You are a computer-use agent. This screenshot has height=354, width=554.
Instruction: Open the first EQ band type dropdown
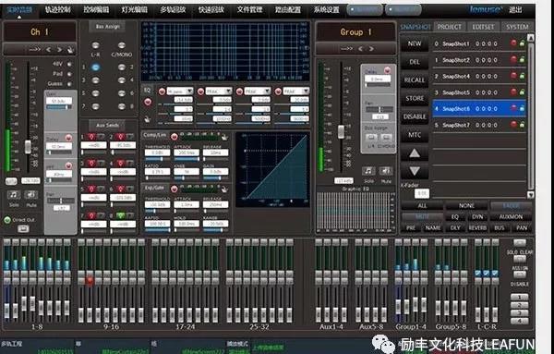[x=180, y=92]
